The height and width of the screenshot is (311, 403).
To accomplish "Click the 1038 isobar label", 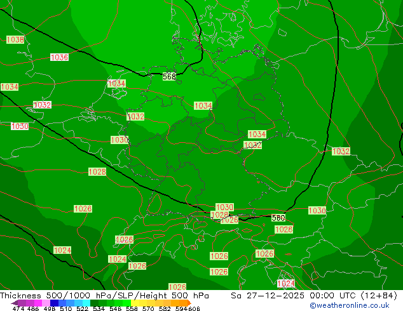I will (15, 39).
